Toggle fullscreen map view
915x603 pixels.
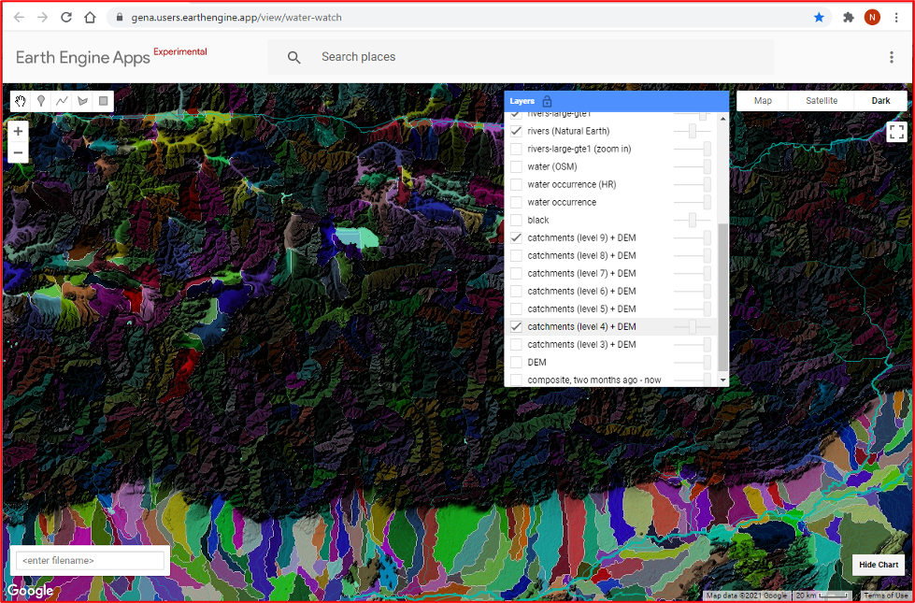pyautogui.click(x=896, y=132)
